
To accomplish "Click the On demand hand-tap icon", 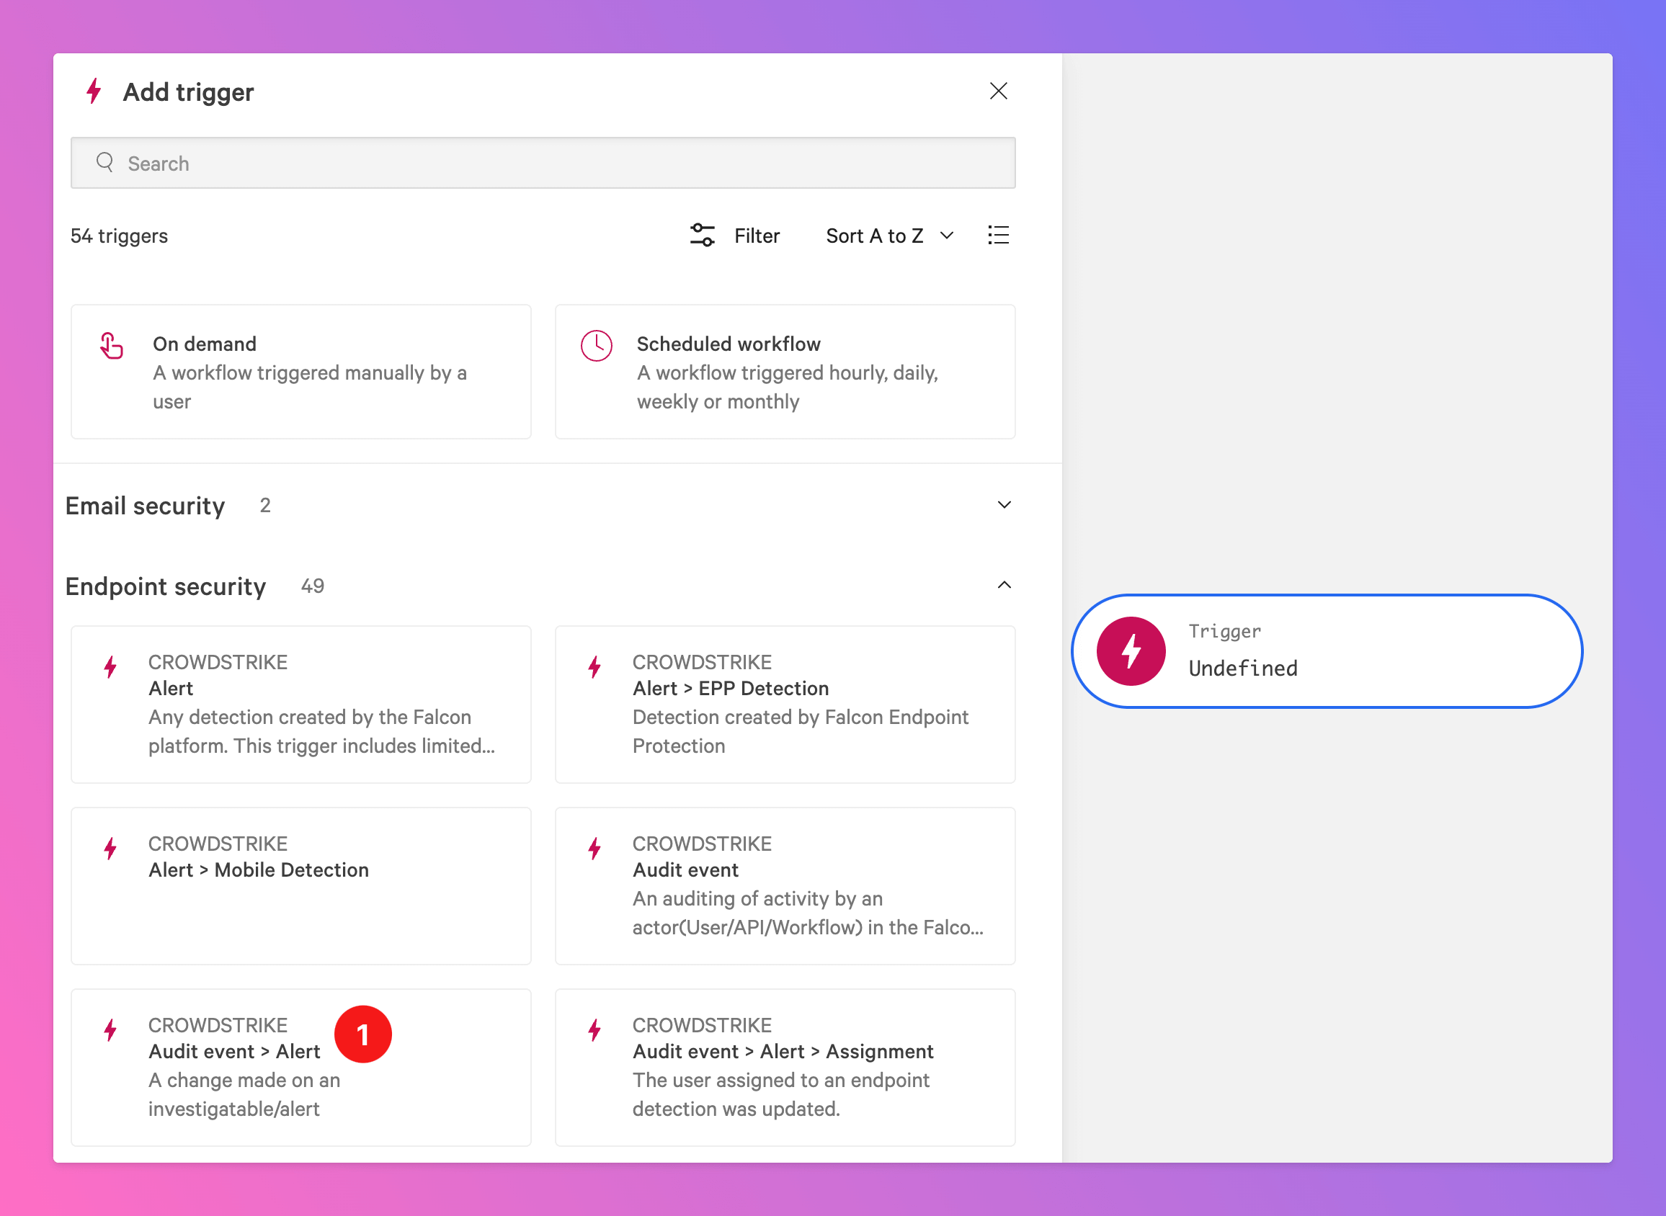I will click(111, 346).
